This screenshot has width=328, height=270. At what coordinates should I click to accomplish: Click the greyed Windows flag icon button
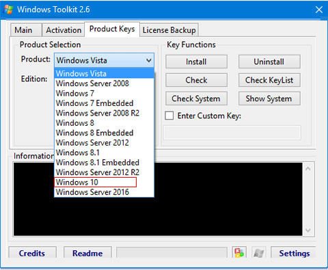coord(259,252)
